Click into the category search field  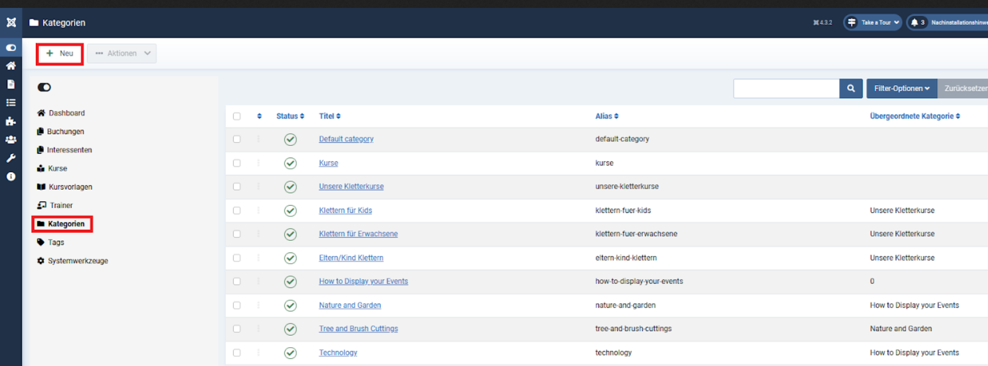coord(786,88)
